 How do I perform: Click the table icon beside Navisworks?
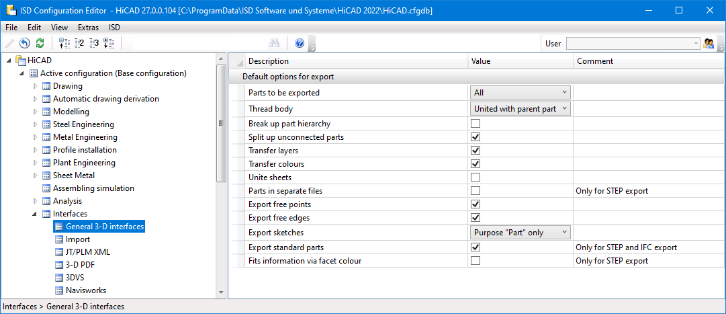pyautogui.click(x=59, y=290)
